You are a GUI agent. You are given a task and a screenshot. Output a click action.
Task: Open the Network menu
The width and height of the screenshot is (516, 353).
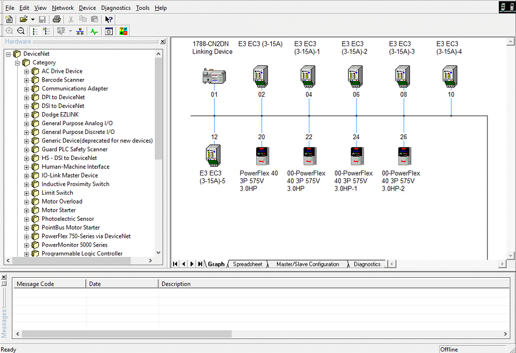coord(63,8)
